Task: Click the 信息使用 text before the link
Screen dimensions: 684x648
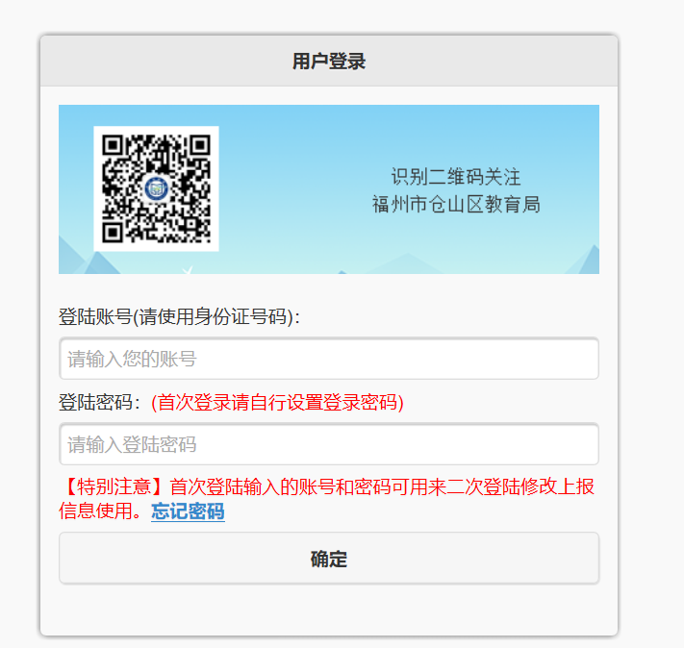Action: pyautogui.click(x=95, y=511)
